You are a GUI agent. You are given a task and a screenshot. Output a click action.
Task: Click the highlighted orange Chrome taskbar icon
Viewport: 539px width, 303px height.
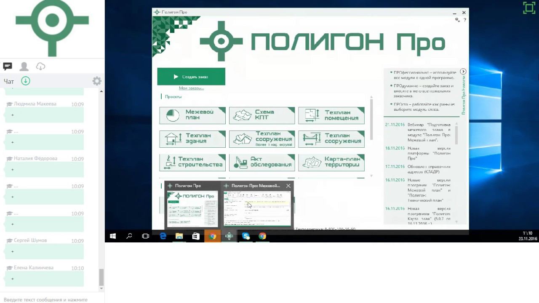point(213,236)
